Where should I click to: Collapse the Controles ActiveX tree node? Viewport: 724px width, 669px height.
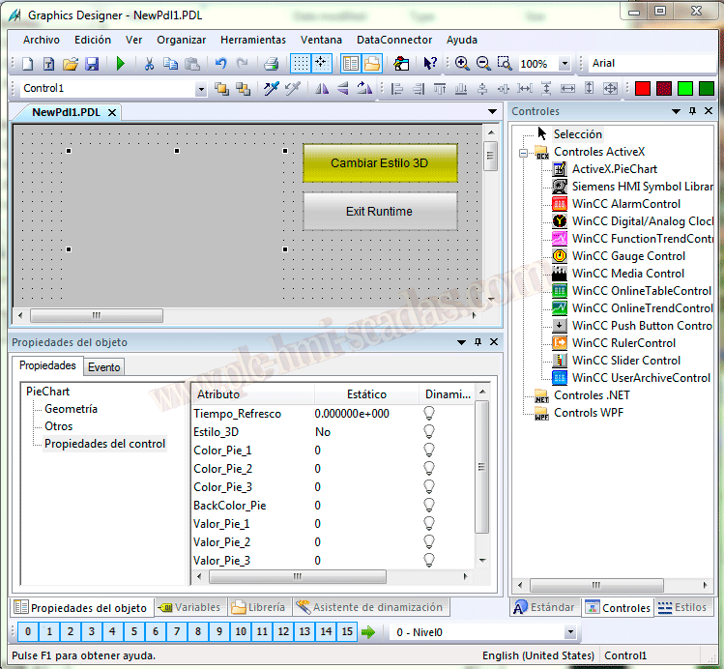[523, 152]
